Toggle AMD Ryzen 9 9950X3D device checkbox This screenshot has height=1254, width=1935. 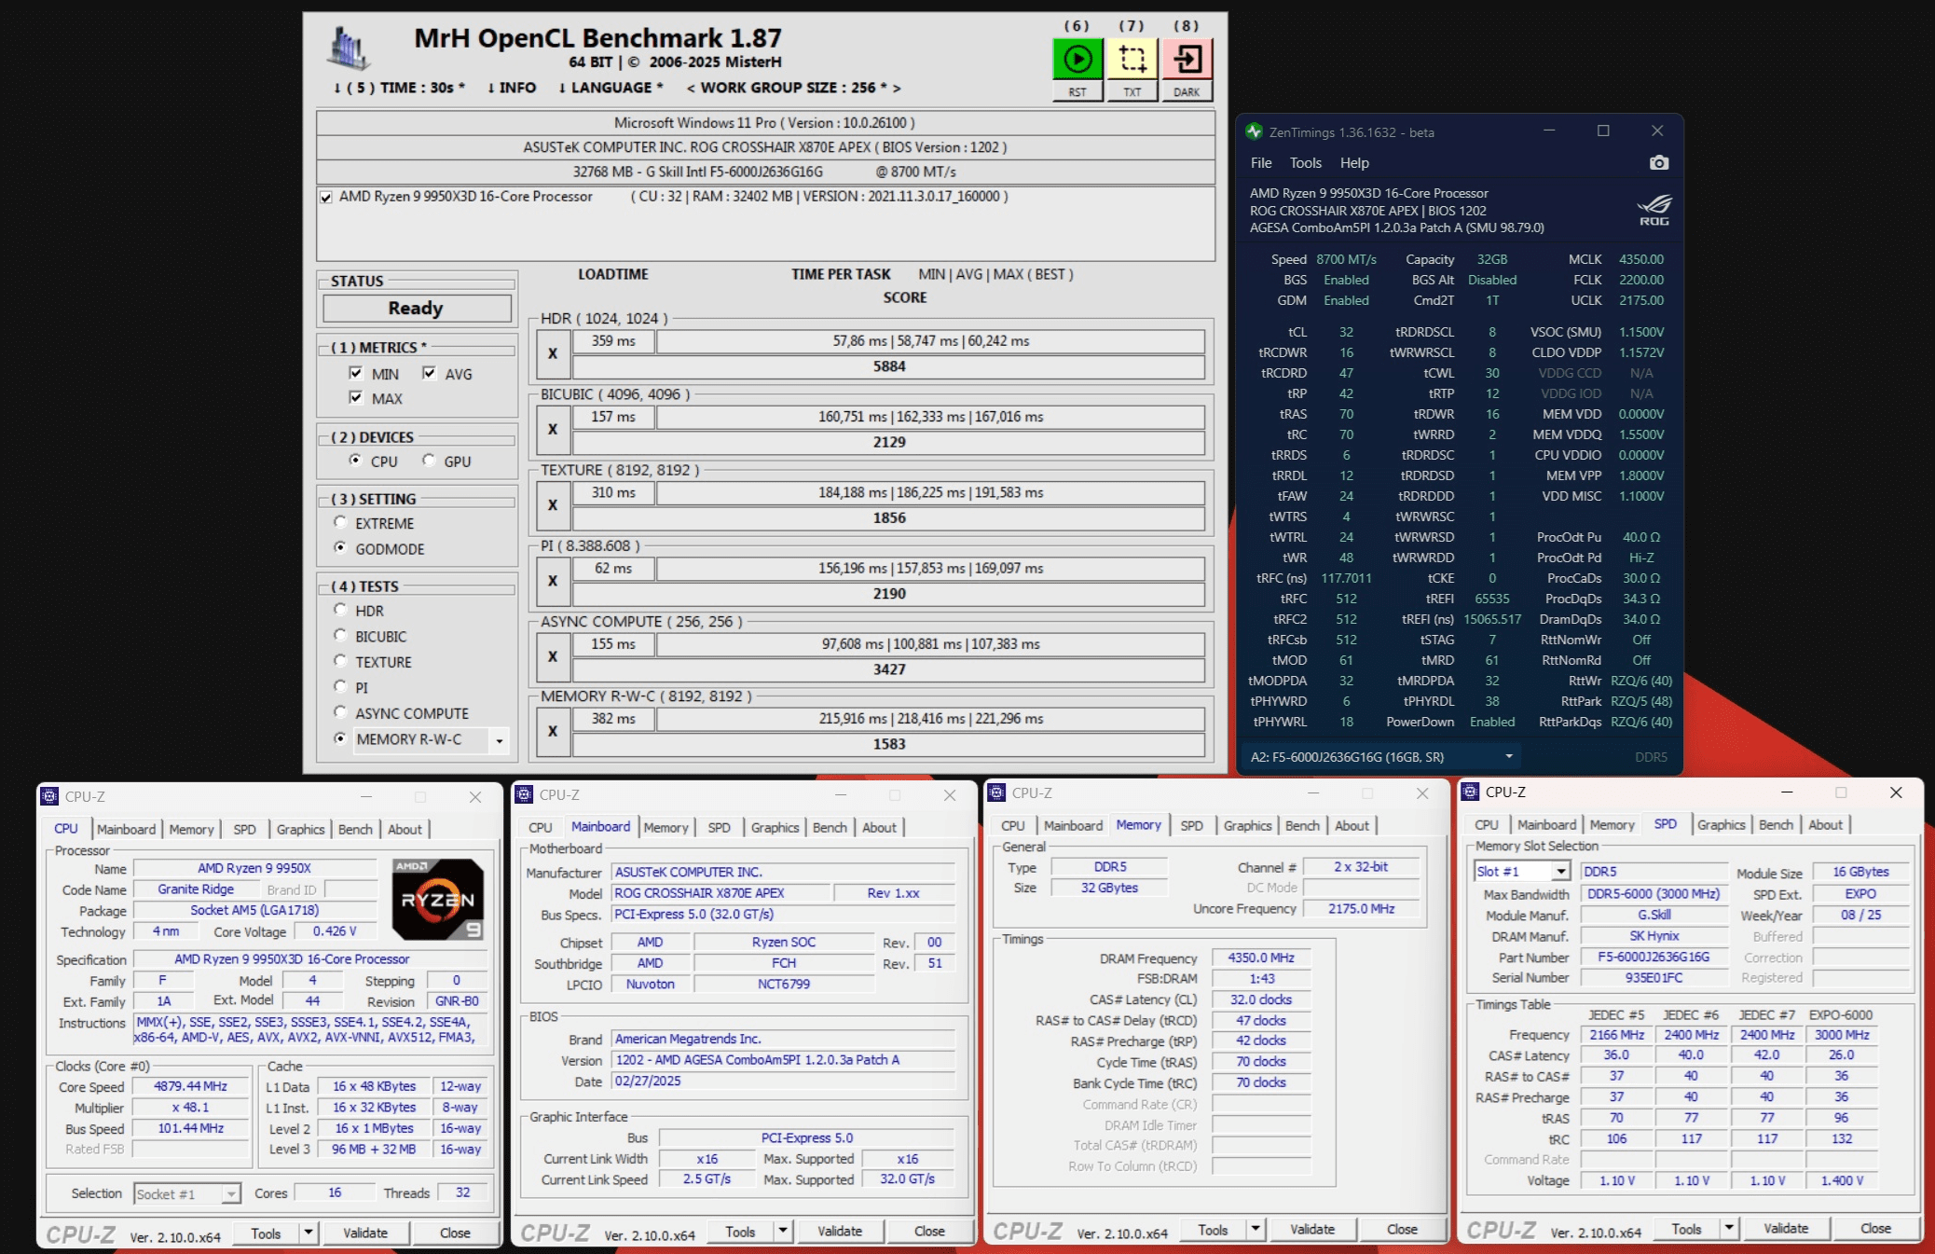[326, 197]
